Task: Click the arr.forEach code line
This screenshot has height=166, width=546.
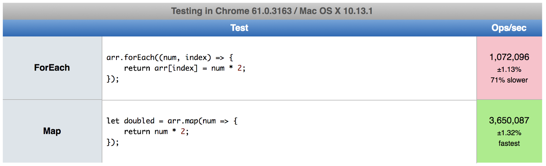Action: 170,58
